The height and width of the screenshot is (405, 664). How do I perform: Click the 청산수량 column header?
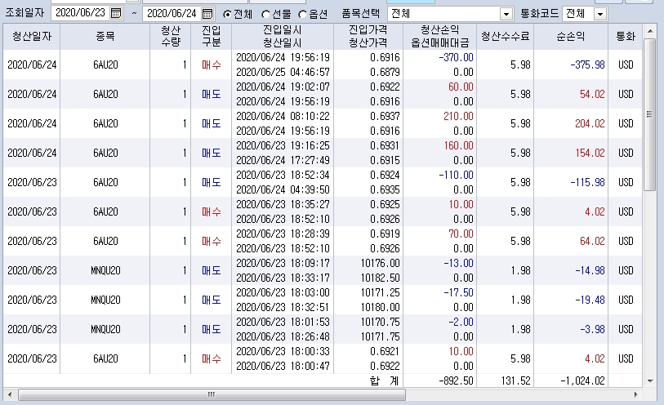coord(170,37)
